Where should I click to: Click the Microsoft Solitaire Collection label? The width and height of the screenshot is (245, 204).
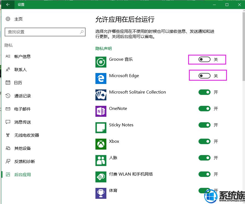tap(138, 92)
